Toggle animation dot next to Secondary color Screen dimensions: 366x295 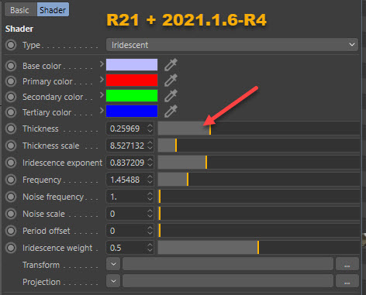[11, 97]
